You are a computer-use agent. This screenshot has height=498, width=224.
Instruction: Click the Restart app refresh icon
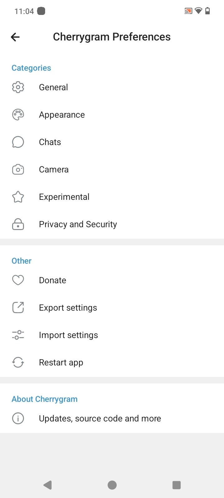[x=18, y=362]
